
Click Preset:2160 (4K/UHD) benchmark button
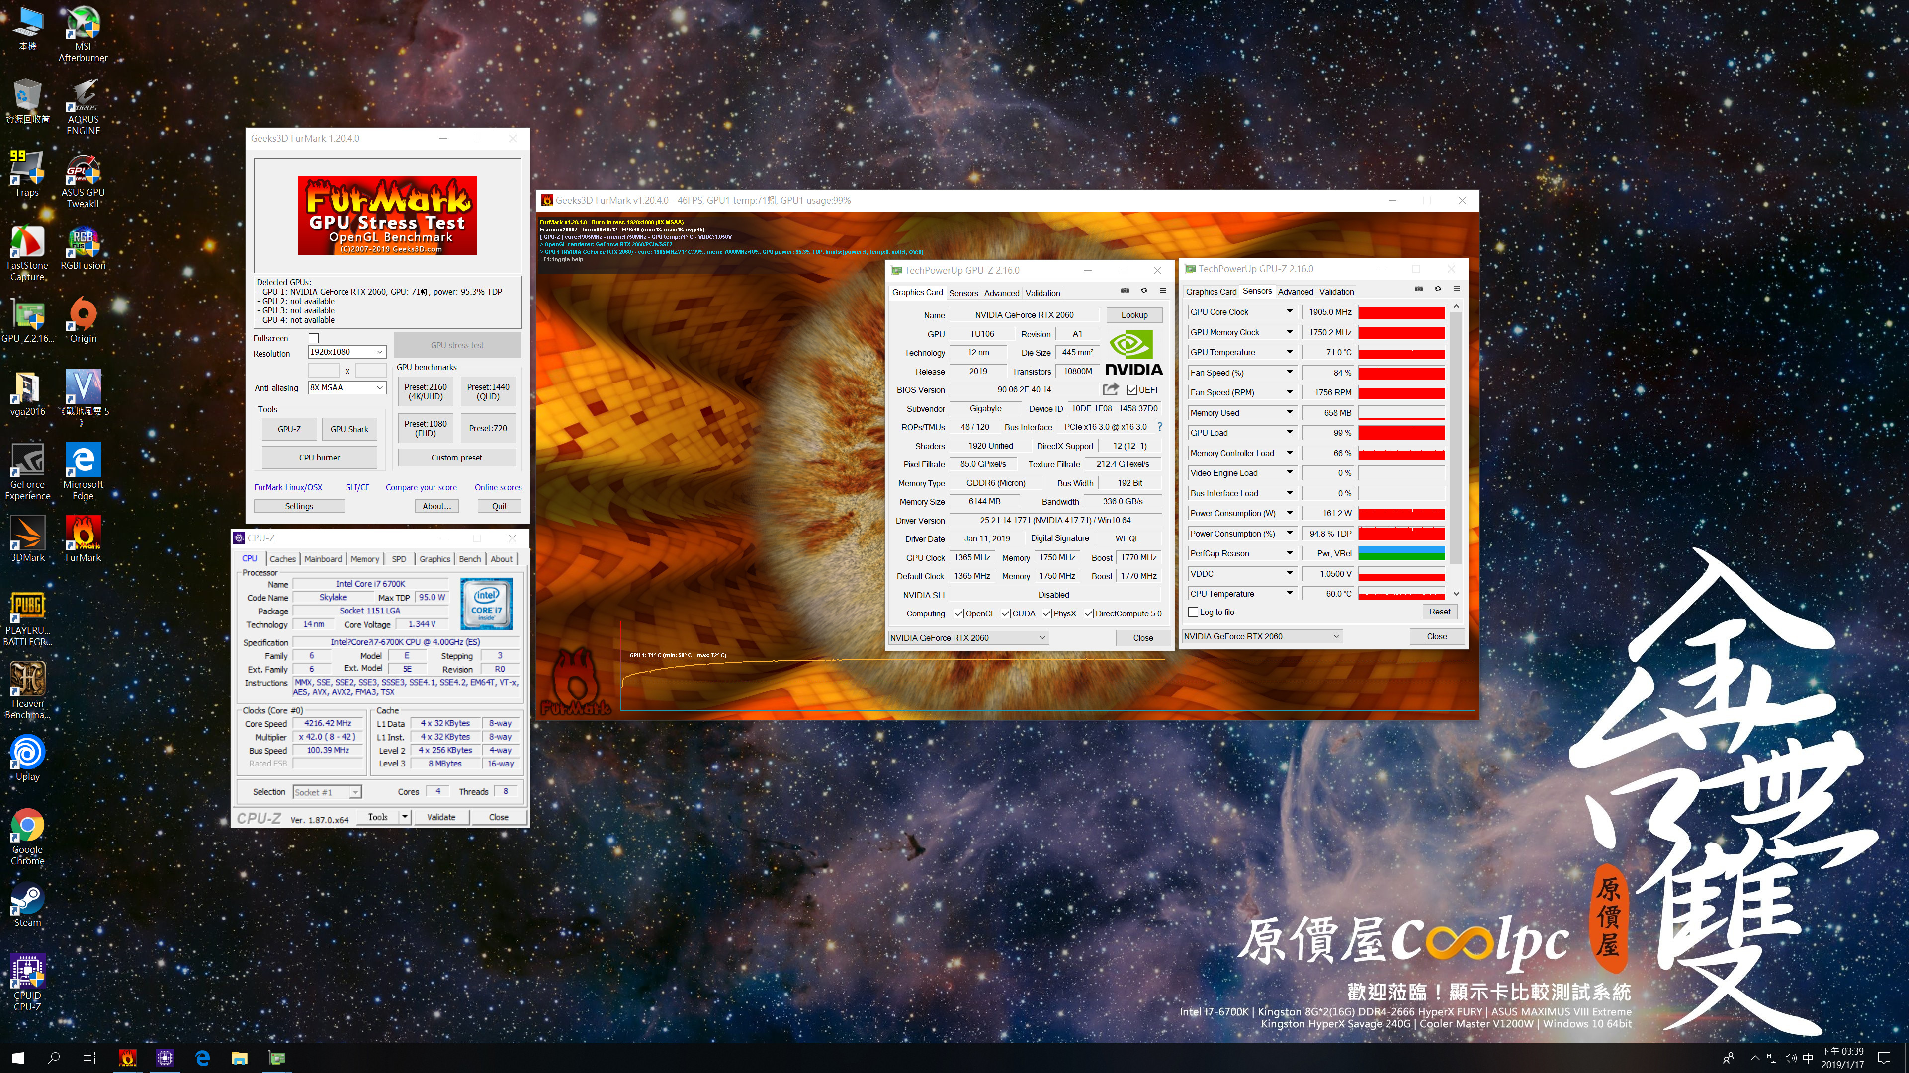coord(426,392)
